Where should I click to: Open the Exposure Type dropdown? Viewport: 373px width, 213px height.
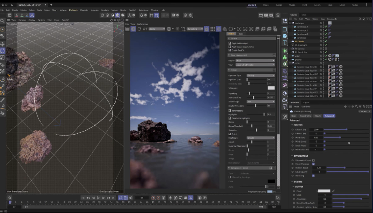pyautogui.click(x=260, y=75)
